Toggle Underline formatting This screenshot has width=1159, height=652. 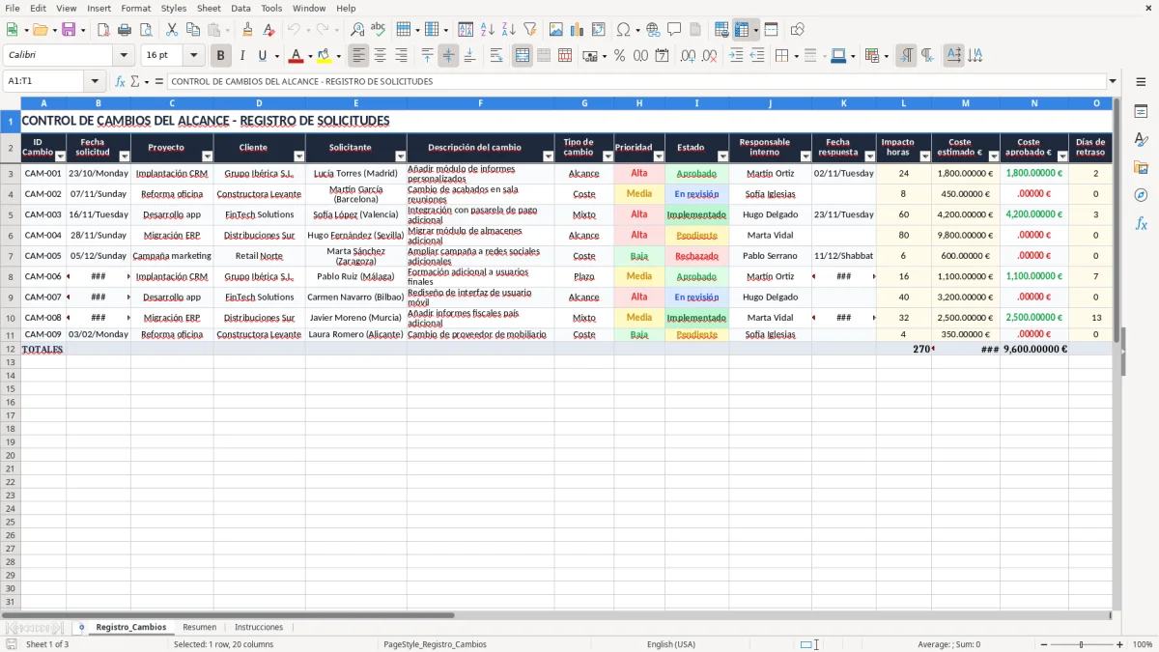(262, 56)
